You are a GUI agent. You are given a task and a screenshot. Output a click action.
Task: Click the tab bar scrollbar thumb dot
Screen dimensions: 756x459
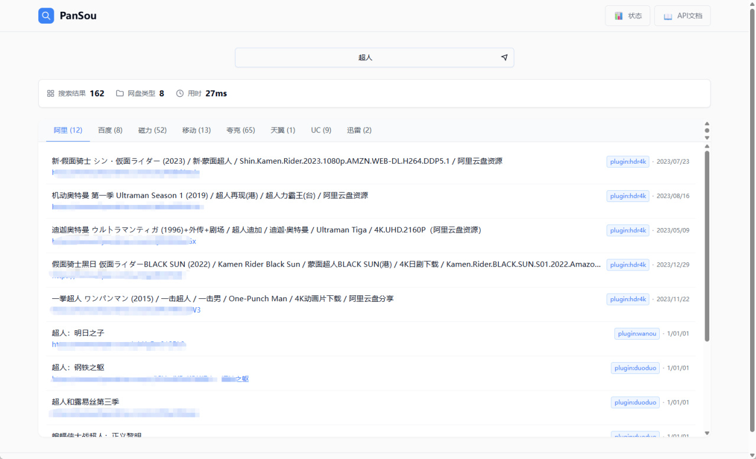pos(707,131)
